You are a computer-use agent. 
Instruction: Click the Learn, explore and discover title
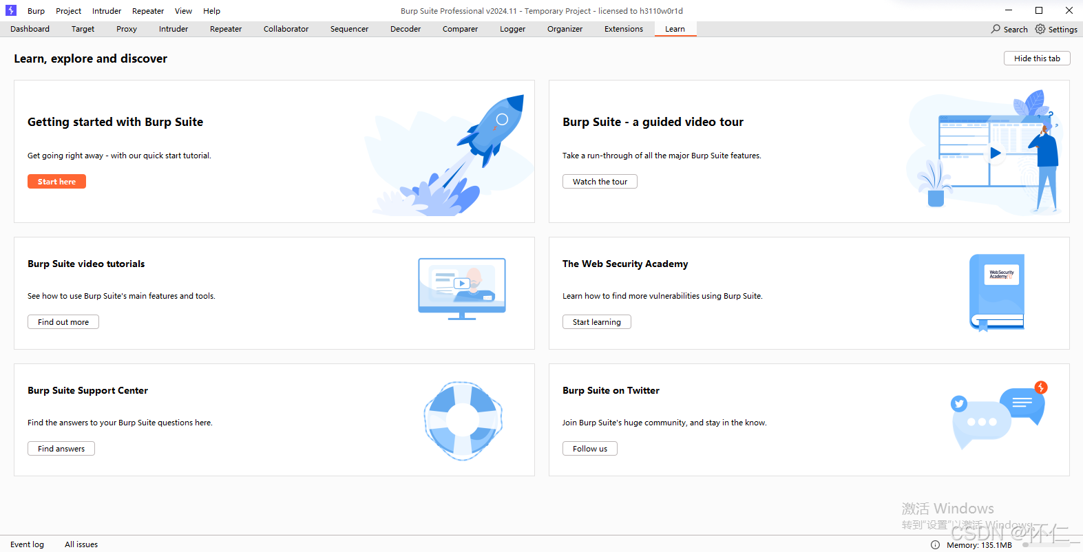tap(90, 59)
